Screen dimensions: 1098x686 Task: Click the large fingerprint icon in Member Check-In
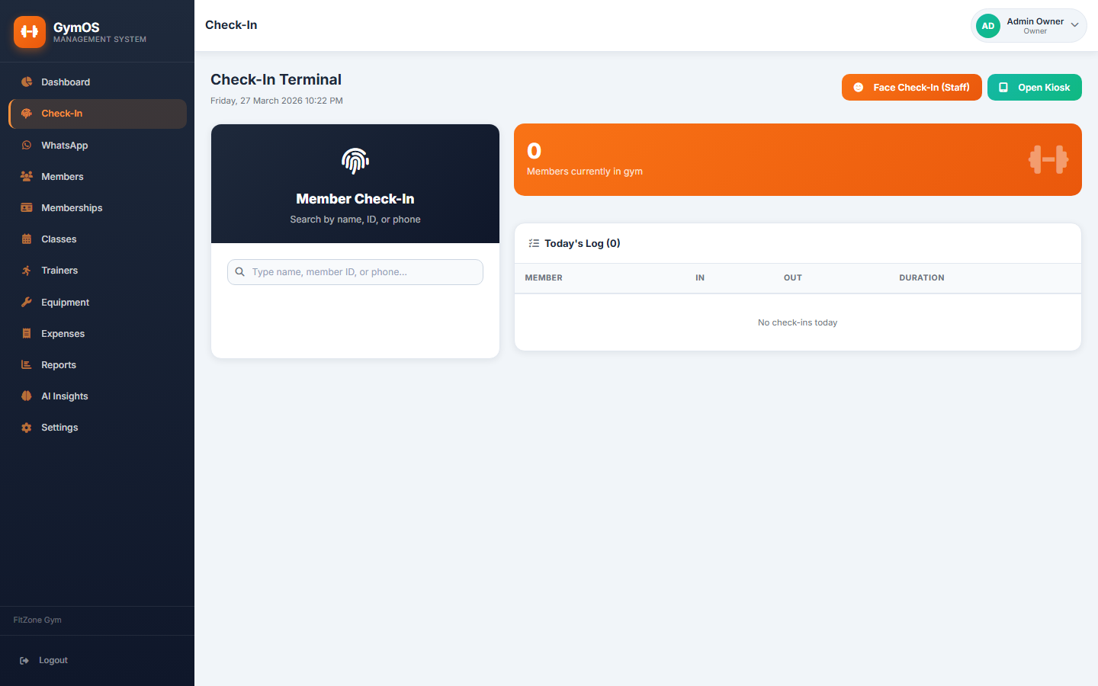(355, 161)
